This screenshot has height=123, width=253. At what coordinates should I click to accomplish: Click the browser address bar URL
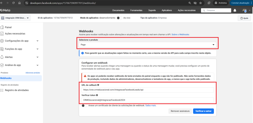[63, 3]
